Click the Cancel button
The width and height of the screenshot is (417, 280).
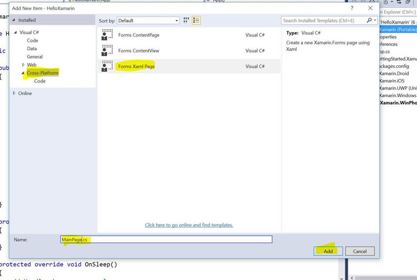pyautogui.click(x=360, y=251)
